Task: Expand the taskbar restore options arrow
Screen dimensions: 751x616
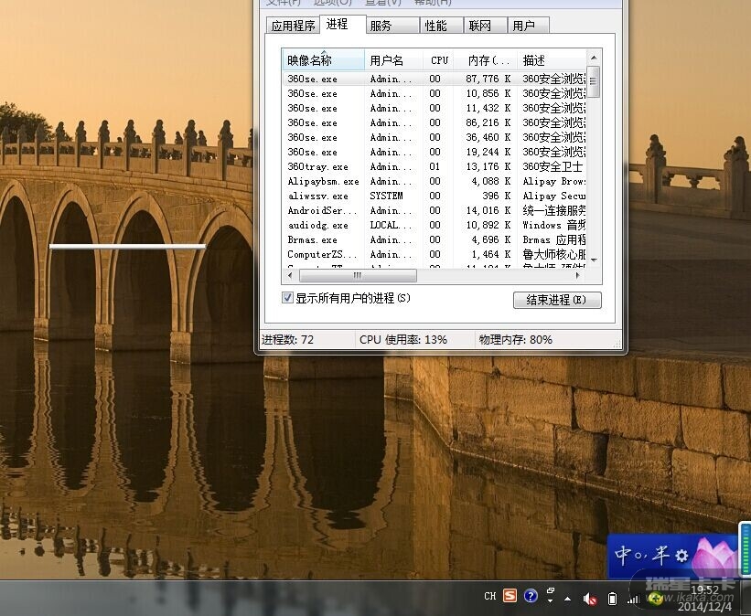Action: [x=551, y=596]
